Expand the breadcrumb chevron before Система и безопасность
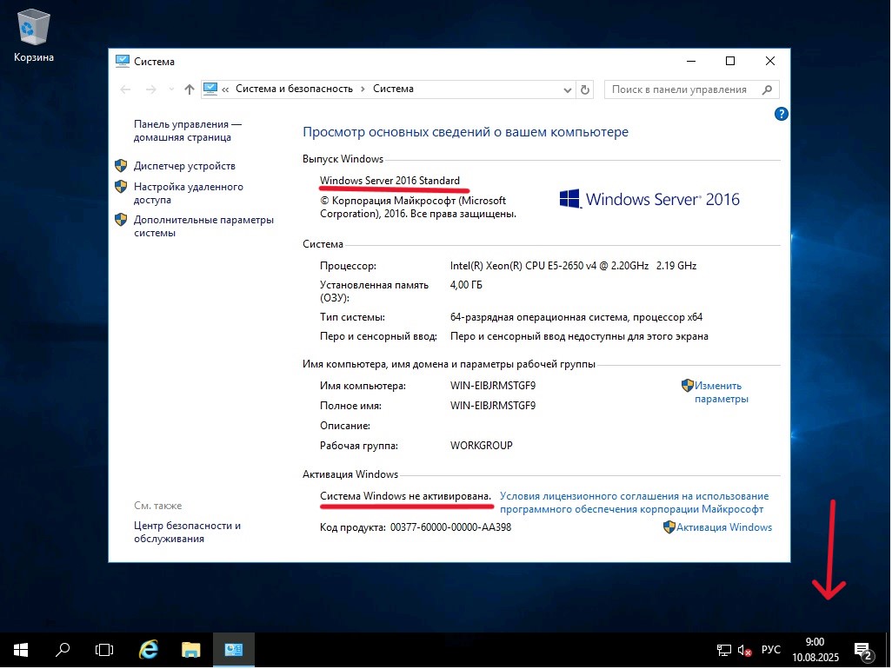The height and width of the screenshot is (669, 892). coord(226,89)
